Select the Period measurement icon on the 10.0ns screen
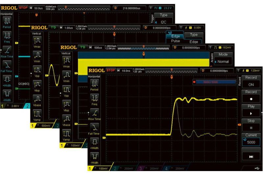263x175 pixels. tap(95, 85)
